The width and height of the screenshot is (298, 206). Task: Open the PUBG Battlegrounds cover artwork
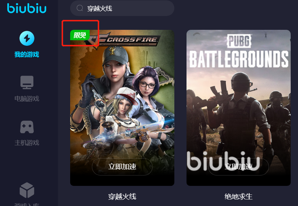pyautogui.click(x=239, y=108)
